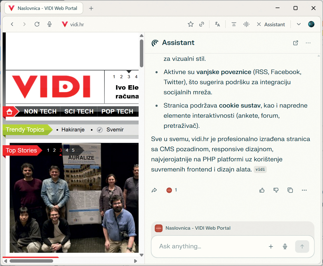The width and height of the screenshot is (323, 266).
Task: Open the Assistant panel in a new tab
Action: [x=295, y=43]
